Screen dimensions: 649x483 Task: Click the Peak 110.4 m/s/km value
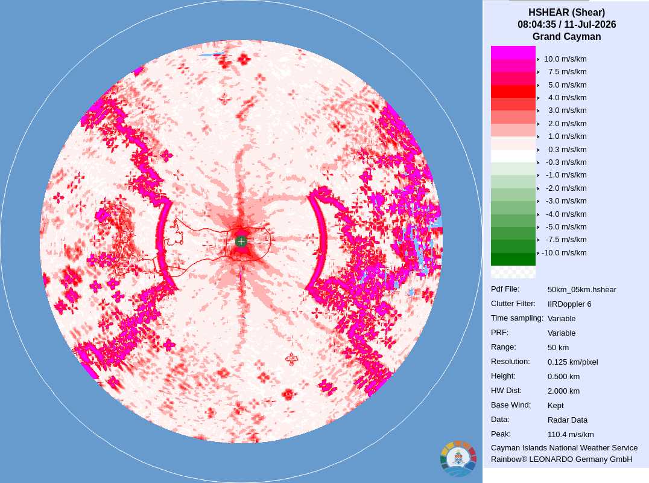click(571, 434)
